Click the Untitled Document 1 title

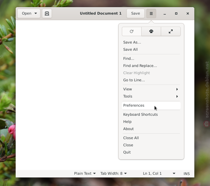(100, 14)
